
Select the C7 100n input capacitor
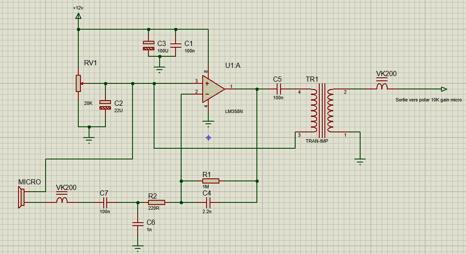[105, 202]
